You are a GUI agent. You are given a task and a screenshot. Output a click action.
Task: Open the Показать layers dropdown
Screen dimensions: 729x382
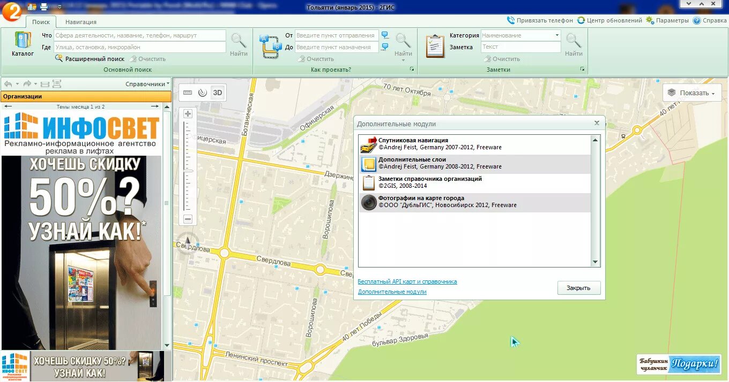pyautogui.click(x=692, y=93)
